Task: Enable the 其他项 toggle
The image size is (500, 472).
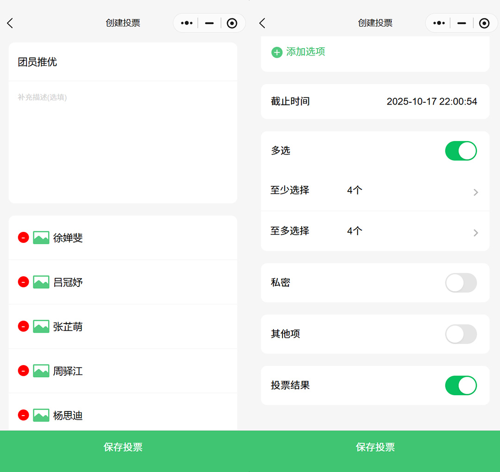Action: tap(461, 334)
